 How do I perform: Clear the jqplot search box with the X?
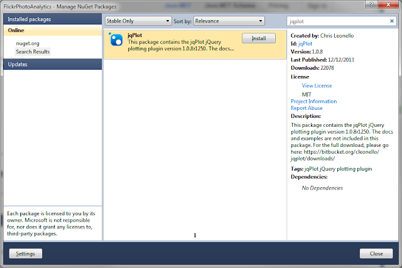point(392,21)
